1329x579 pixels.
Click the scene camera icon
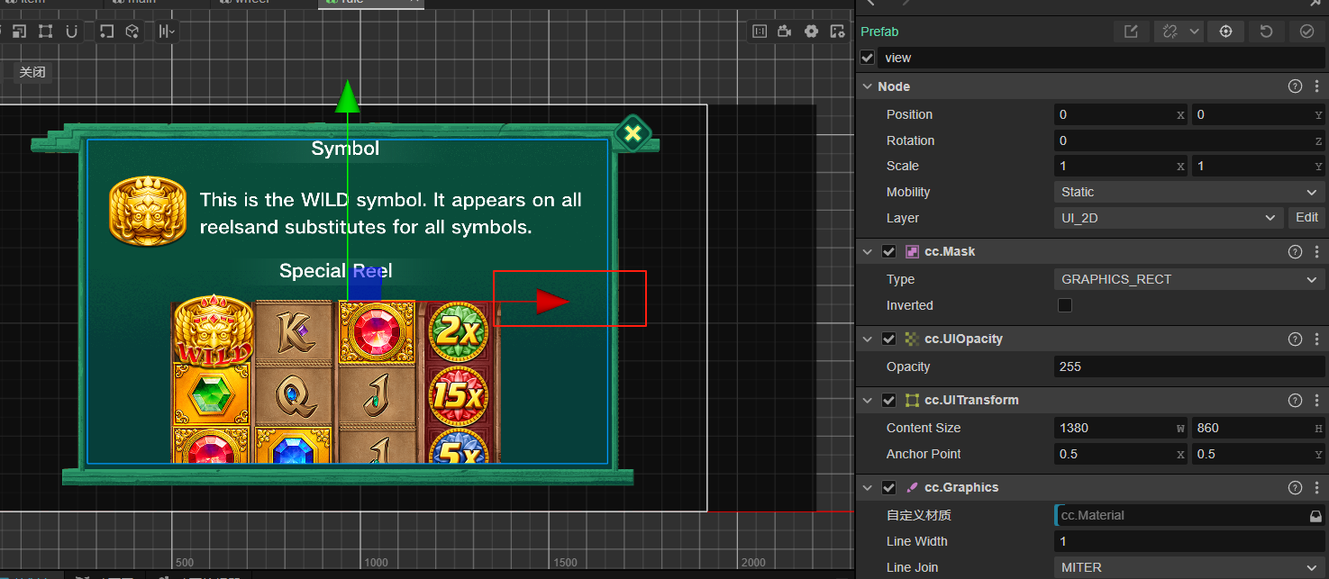click(x=785, y=32)
